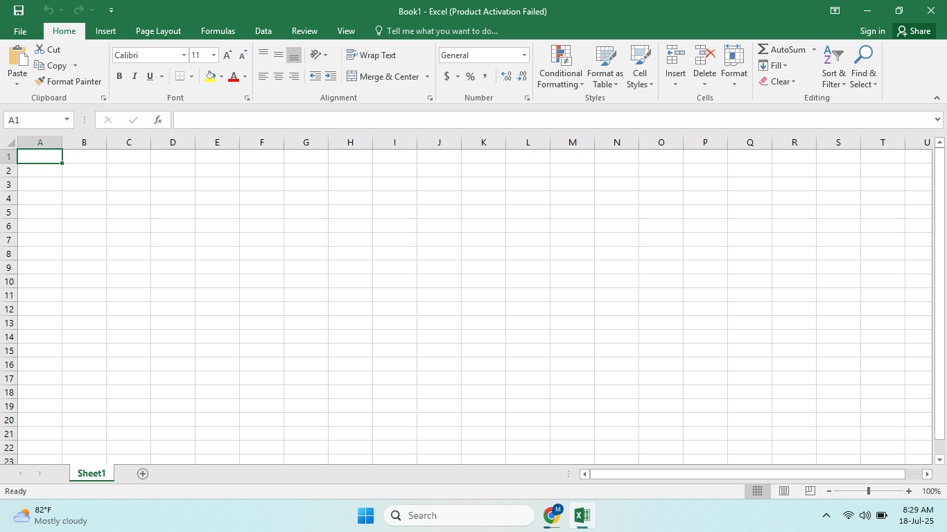The image size is (947, 532).
Task: Apply middle align to cell
Action: (x=279, y=55)
